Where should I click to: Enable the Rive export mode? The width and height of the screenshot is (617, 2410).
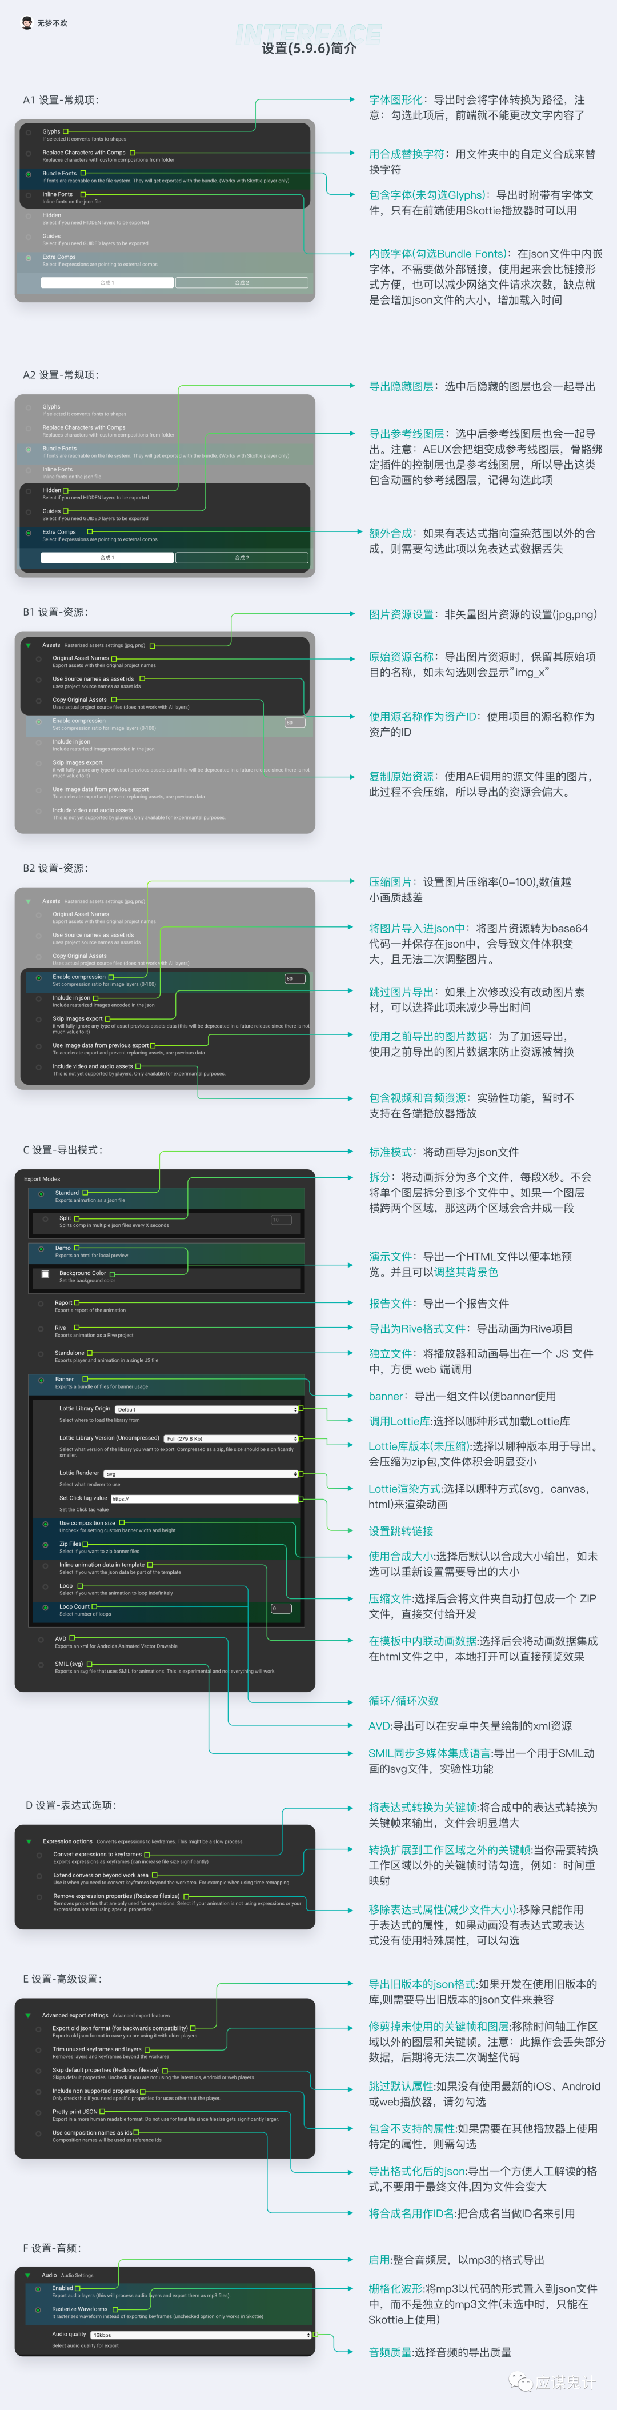[41, 1329]
